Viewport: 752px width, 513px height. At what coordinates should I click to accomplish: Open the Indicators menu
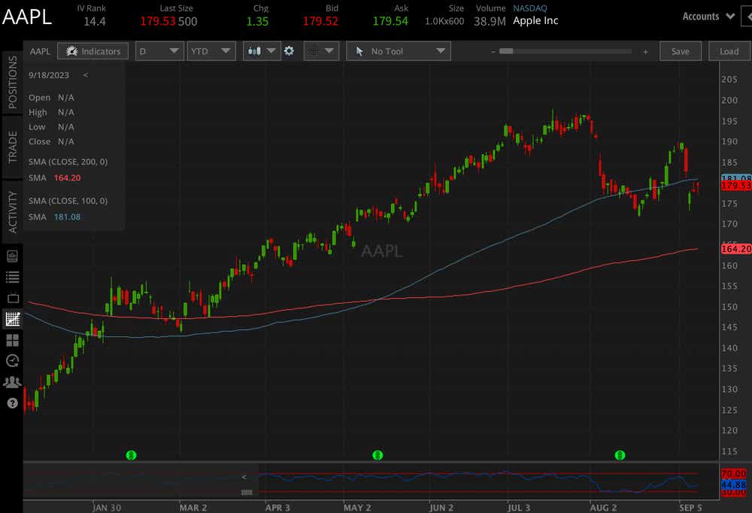(x=92, y=51)
